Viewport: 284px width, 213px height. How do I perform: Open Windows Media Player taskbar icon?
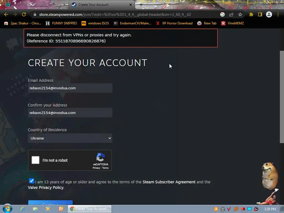pyautogui.click(x=48, y=209)
